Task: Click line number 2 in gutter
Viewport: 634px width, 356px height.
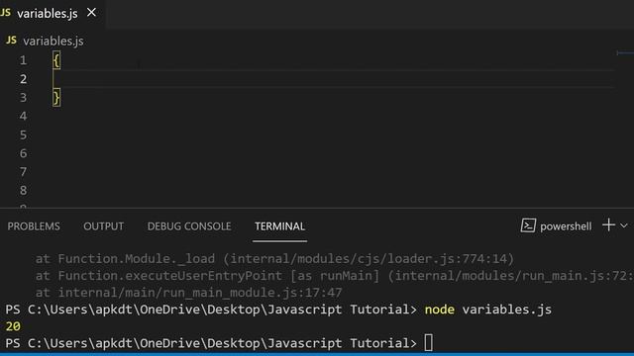Action: pyautogui.click(x=23, y=79)
